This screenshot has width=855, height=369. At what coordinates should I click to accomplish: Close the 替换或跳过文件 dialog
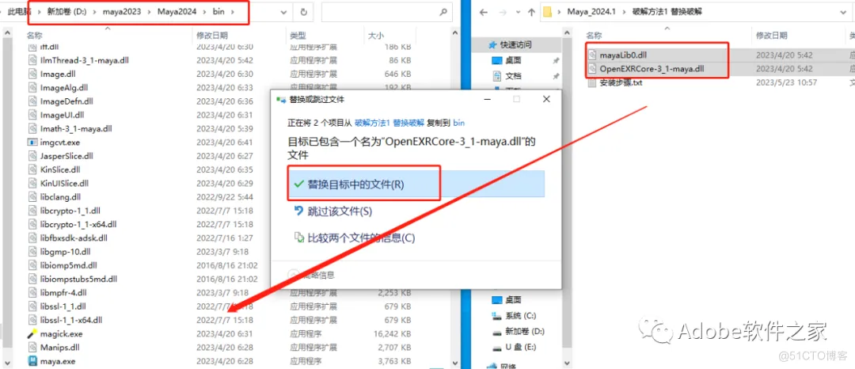pyautogui.click(x=546, y=99)
